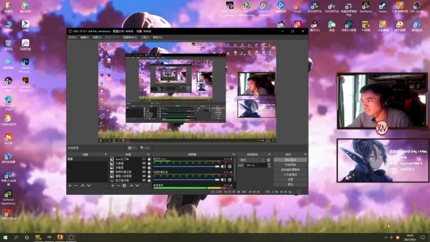The width and height of the screenshot is (430, 242).
Task: Open the 文件(F) File menu in OBS
Action: pos(73,37)
